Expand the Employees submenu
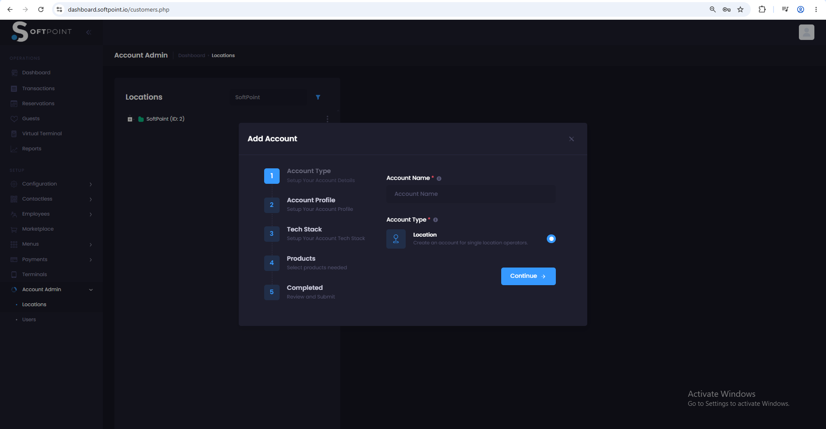 coord(91,214)
